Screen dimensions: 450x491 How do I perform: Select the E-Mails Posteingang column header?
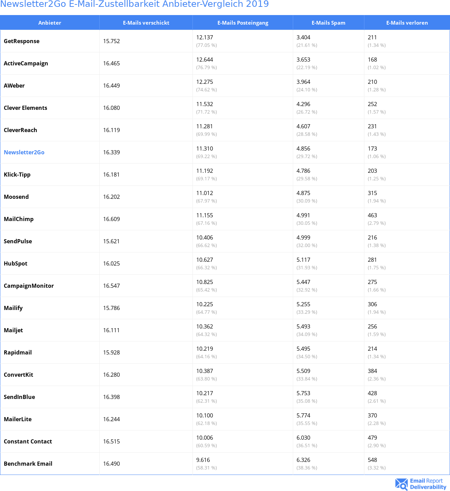click(x=243, y=23)
